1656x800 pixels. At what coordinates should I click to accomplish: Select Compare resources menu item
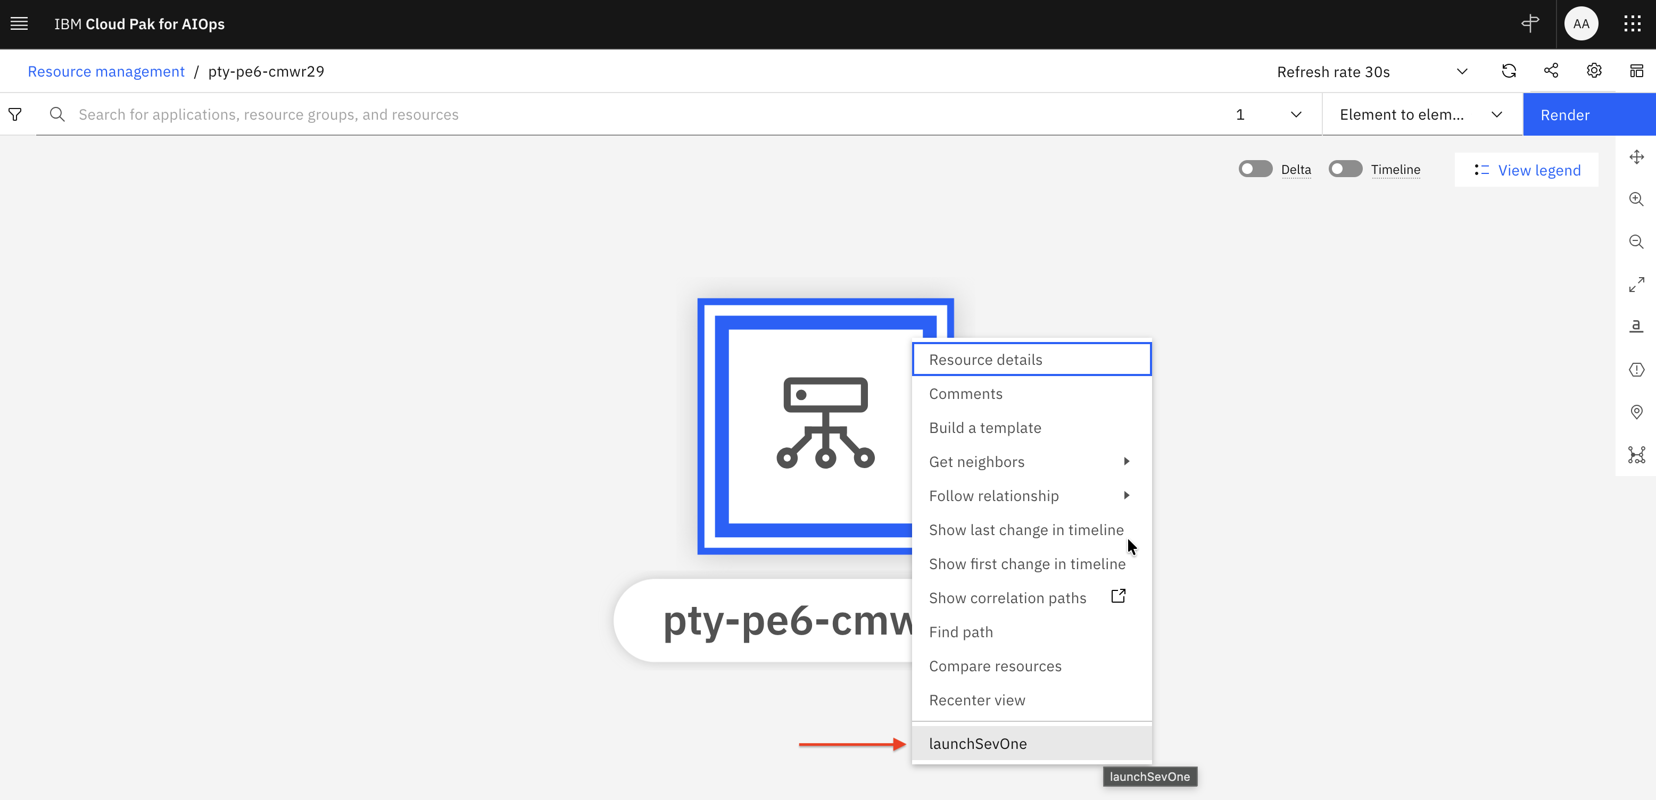pos(1031,666)
